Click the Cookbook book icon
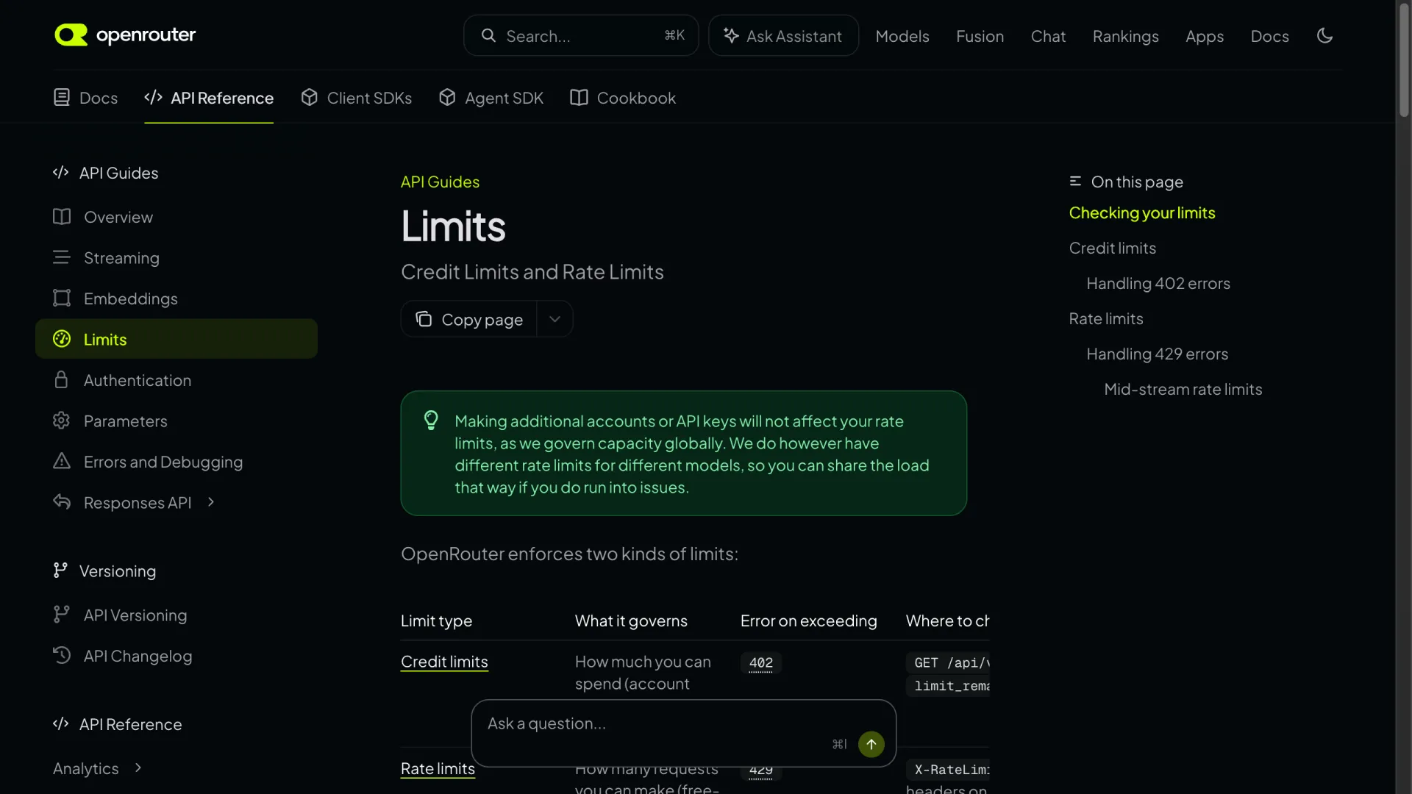The width and height of the screenshot is (1412, 794). pyautogui.click(x=579, y=97)
